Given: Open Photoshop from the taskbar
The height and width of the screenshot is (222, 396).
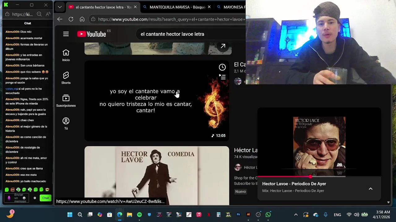Looking at the screenshot, I should point(238,215).
